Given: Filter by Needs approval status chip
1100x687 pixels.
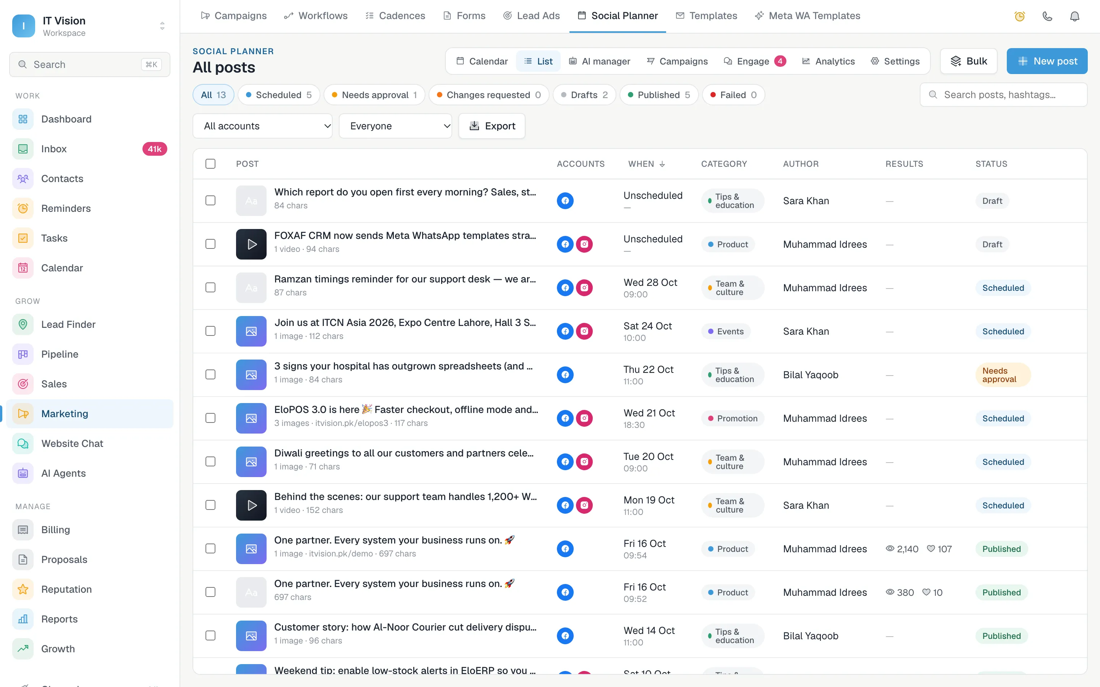Looking at the screenshot, I should 374,95.
